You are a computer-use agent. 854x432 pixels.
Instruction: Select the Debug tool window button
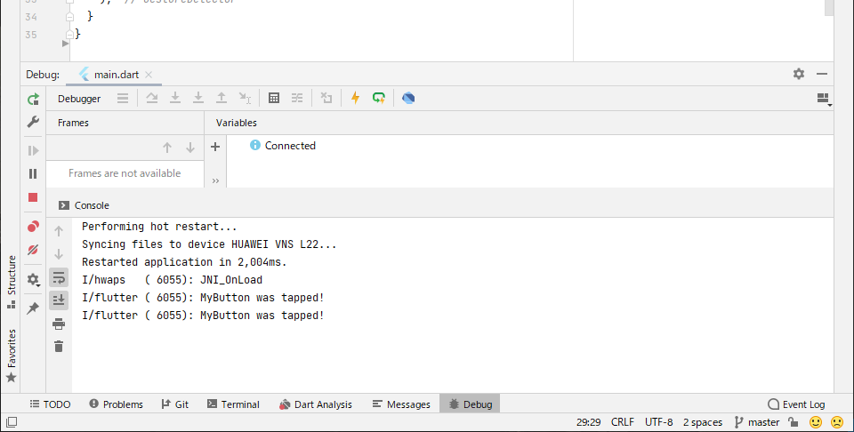click(x=470, y=404)
